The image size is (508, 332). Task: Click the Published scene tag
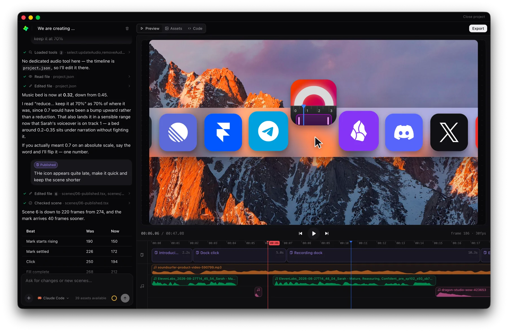pyautogui.click(x=46, y=165)
